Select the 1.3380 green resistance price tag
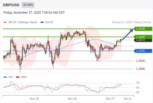 tap(143, 37)
